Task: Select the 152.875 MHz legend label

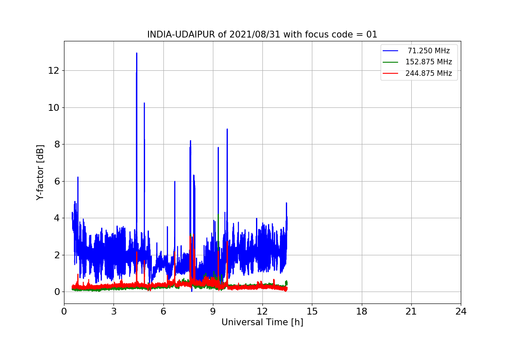Action: click(428, 62)
